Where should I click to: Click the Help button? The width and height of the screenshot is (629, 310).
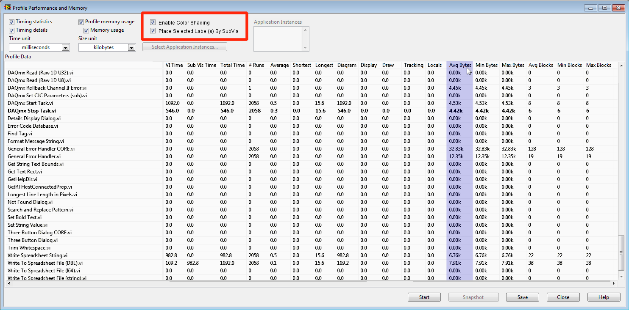603,297
